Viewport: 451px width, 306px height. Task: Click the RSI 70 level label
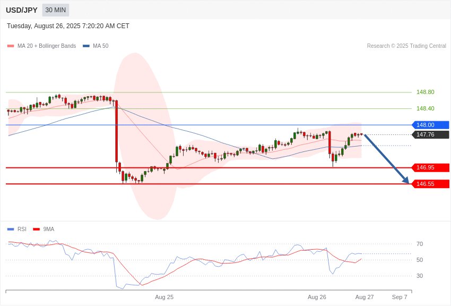(x=420, y=244)
